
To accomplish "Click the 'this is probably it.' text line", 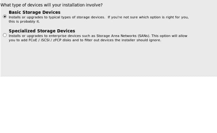I will pyautogui.click(x=24, y=22).
